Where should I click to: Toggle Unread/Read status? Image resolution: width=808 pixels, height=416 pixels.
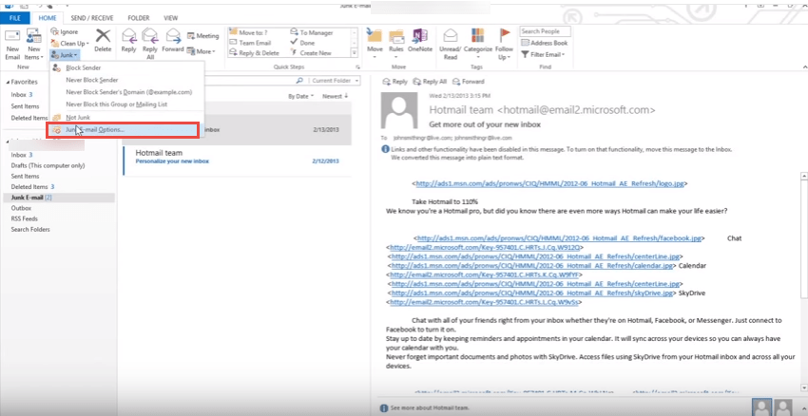tap(451, 45)
